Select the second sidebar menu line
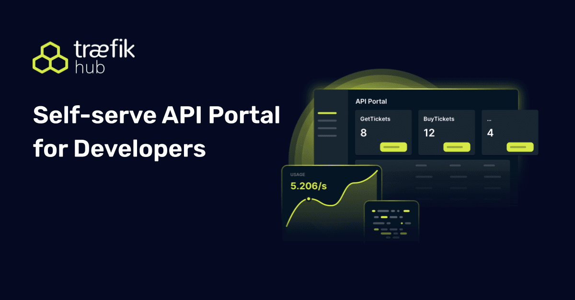The height and width of the screenshot is (300, 575). point(327,121)
